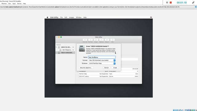Stop the recording with the red square
Screen dimensions: 197x111
(171, 2)
